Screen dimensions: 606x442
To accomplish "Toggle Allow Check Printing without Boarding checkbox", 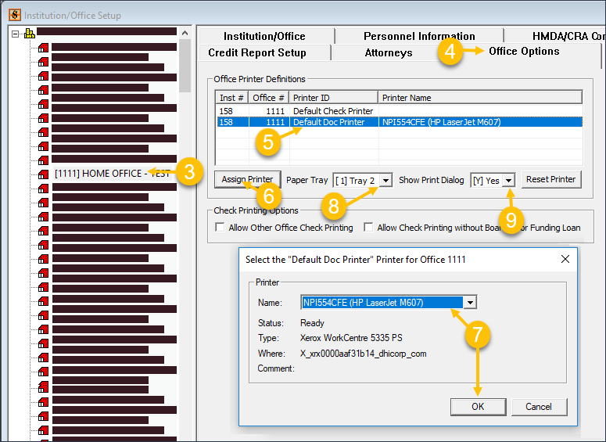I will [x=369, y=228].
